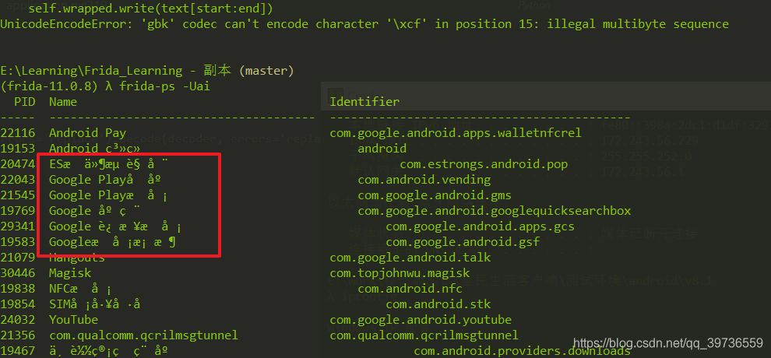This screenshot has height=358, width=771.
Task: Click the Name column header
Action: point(63,102)
